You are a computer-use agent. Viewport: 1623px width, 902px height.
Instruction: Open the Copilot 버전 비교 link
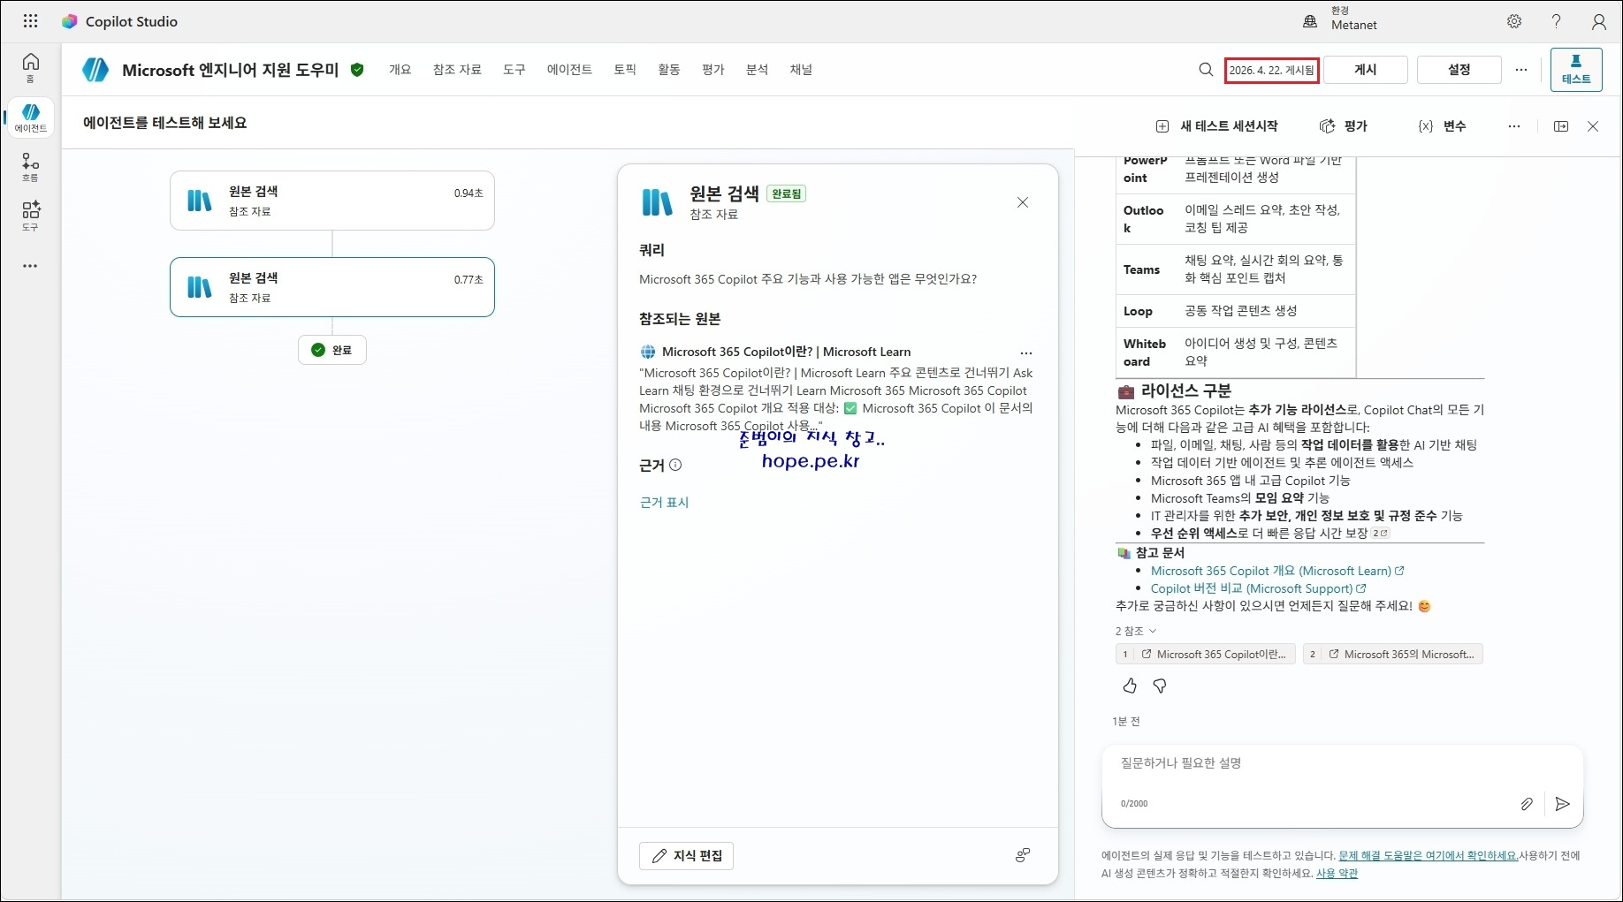(1258, 588)
